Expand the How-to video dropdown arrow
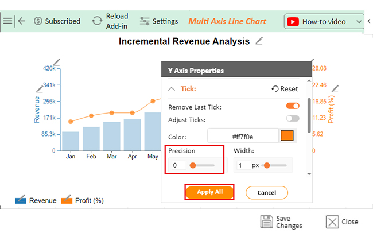Screen dimensions: 373x241 (360, 21)
